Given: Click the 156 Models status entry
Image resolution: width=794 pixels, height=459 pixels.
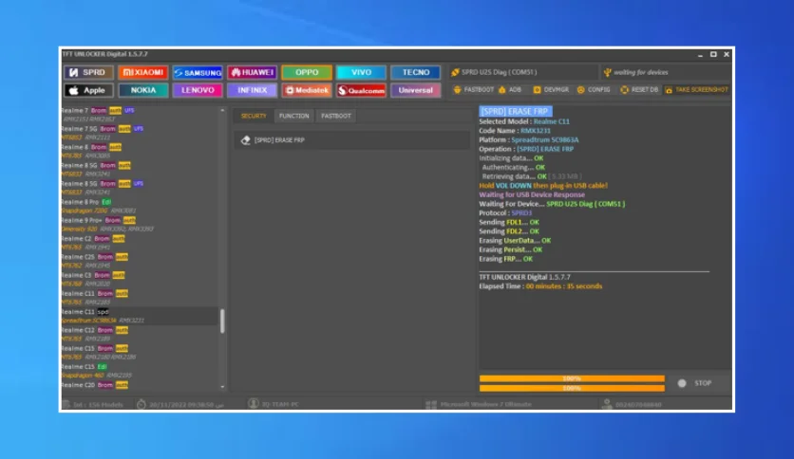Looking at the screenshot, I should 93,404.
